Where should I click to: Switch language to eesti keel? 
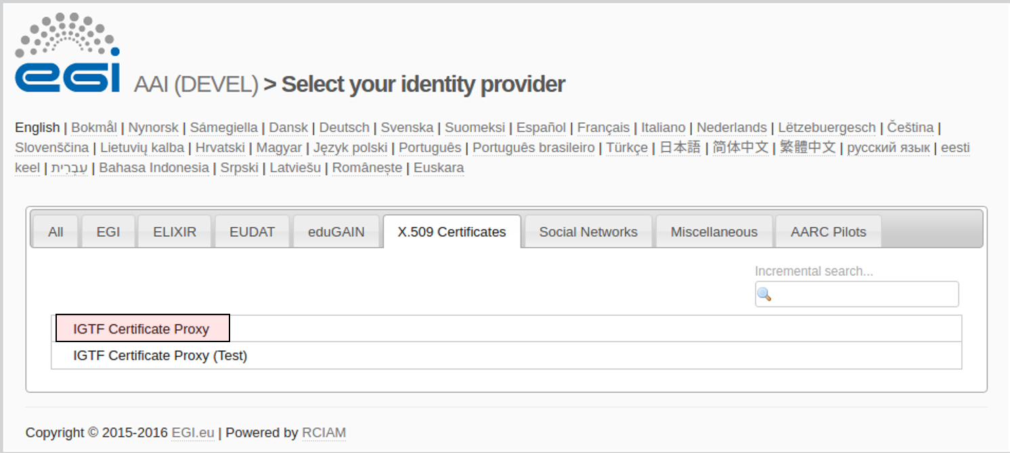click(955, 147)
